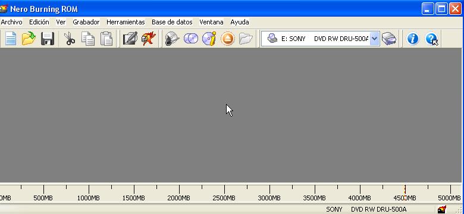Image resolution: width=464 pixels, height=214 pixels.
Task: Click the Paste clipboard icon
Action: [106, 39]
